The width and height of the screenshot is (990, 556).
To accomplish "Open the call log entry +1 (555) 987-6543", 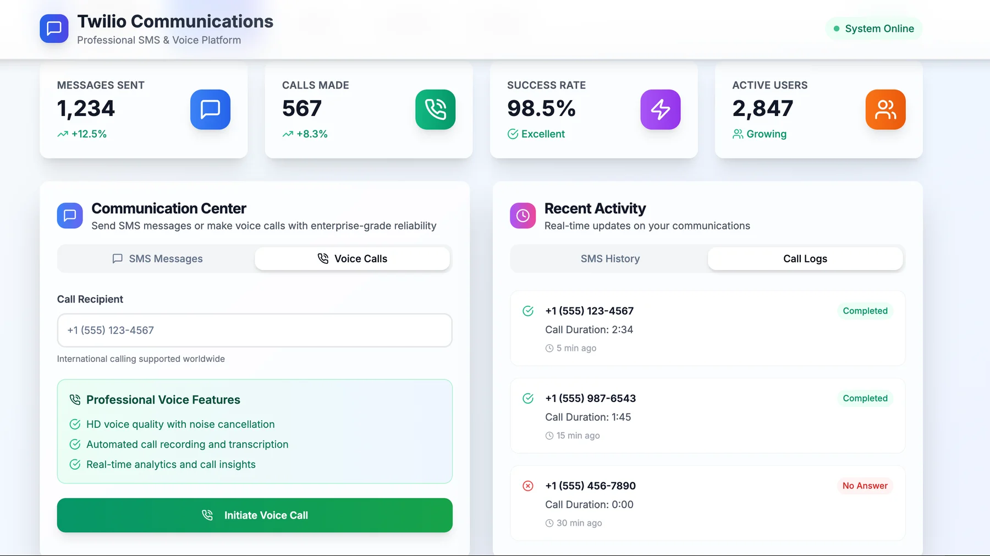I will [707, 416].
